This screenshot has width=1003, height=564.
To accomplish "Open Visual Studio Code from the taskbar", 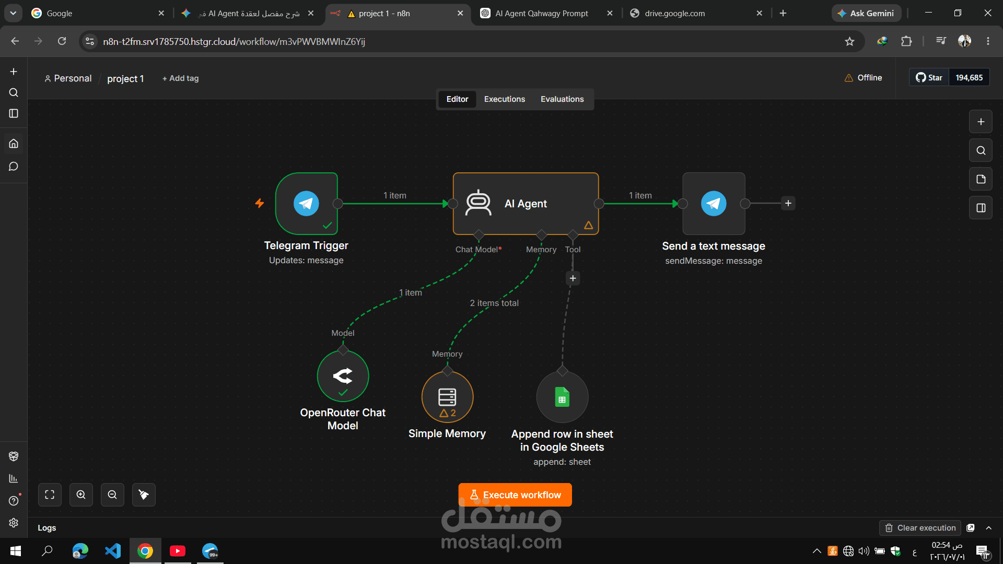I will click(x=113, y=551).
